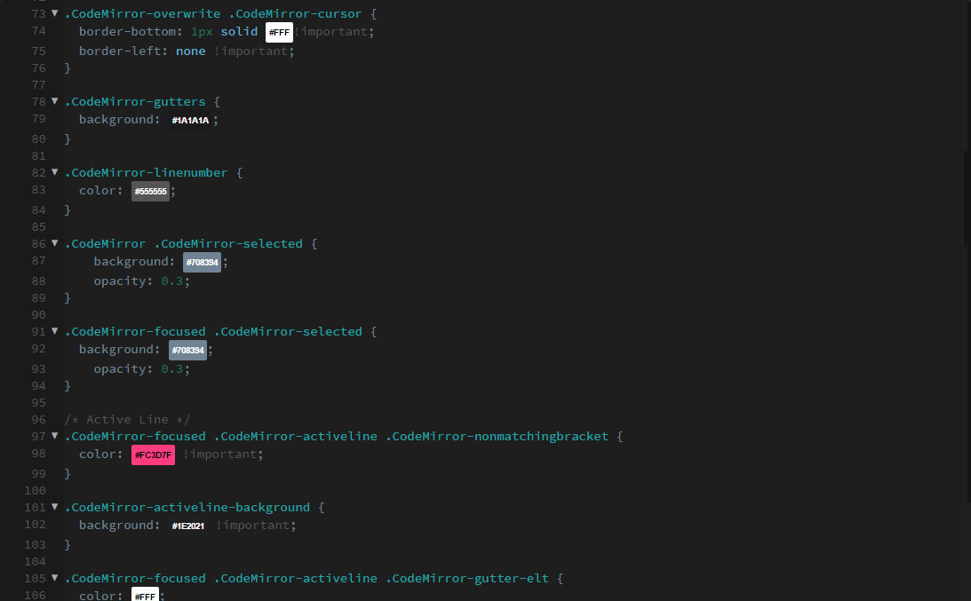Click the '.CodeMirror-cursor' selector text
971x601 pixels.
tap(295, 13)
